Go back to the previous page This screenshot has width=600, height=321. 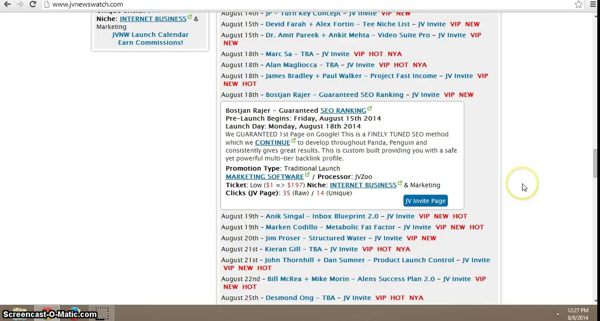pos(7,4)
